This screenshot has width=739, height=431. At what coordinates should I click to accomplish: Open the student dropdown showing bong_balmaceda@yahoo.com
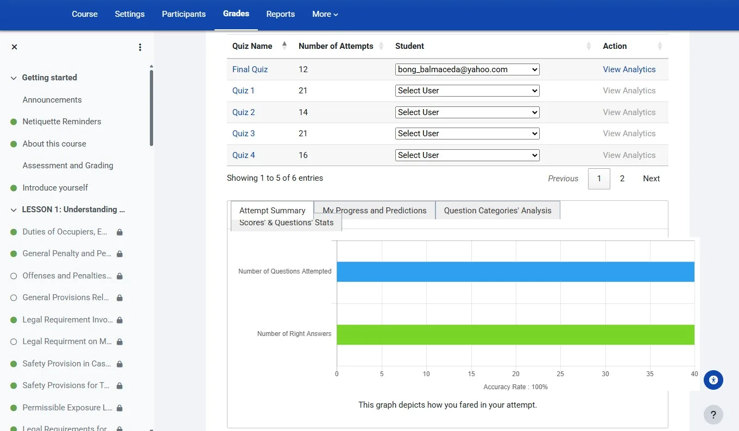466,69
